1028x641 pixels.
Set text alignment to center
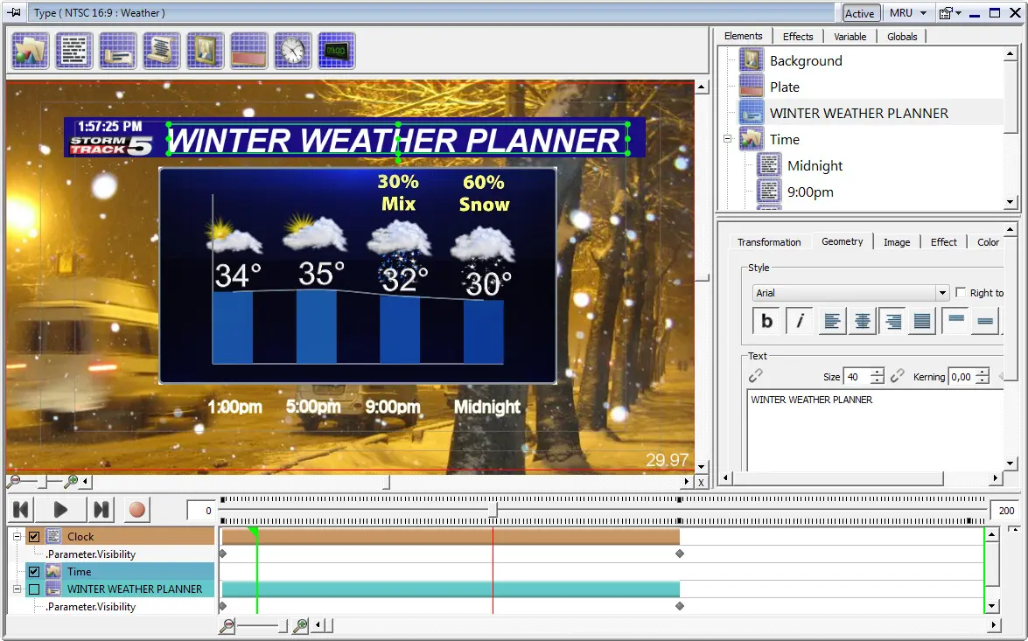tap(862, 321)
